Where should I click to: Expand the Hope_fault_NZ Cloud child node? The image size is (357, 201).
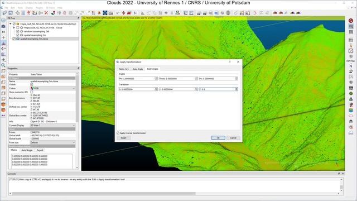14,27
